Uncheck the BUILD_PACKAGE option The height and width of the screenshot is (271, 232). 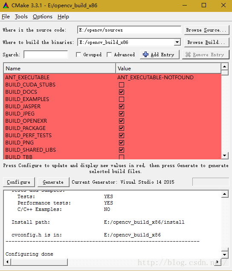point(122,128)
